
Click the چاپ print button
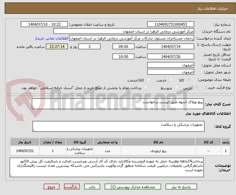(x=92, y=187)
